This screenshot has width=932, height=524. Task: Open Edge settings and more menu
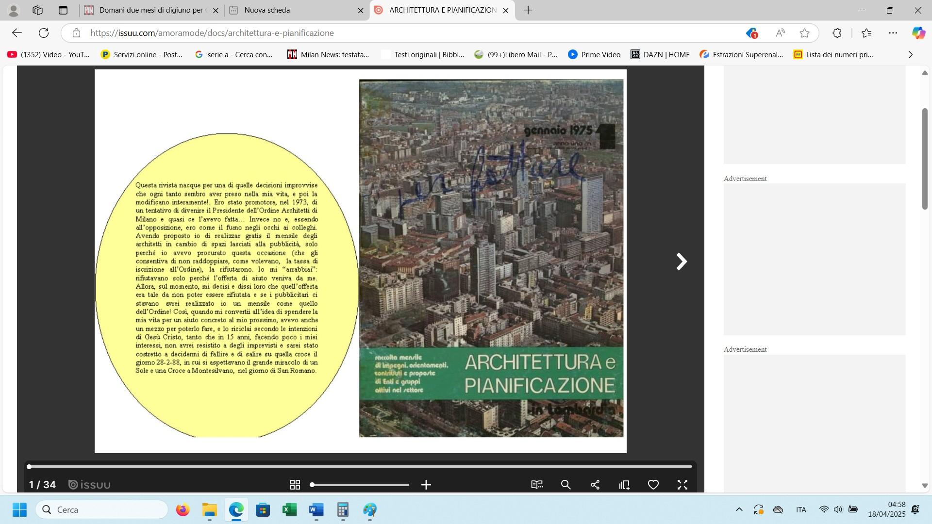click(x=893, y=33)
